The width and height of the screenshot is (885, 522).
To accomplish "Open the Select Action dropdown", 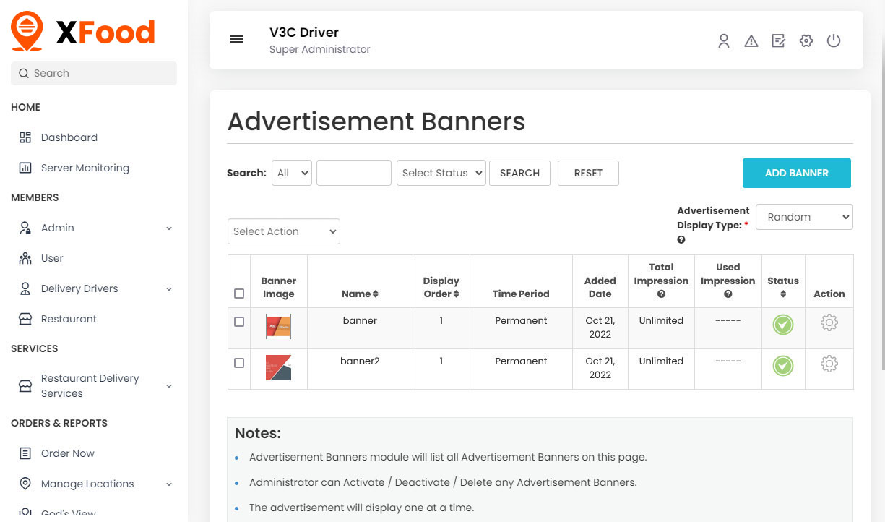I will point(283,231).
